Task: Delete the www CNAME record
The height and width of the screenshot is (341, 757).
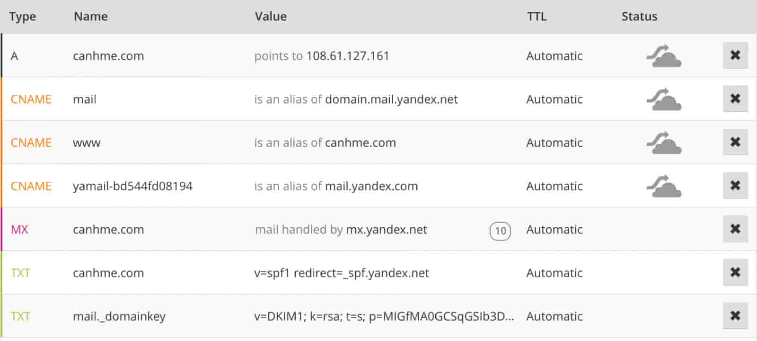Action: 735,142
